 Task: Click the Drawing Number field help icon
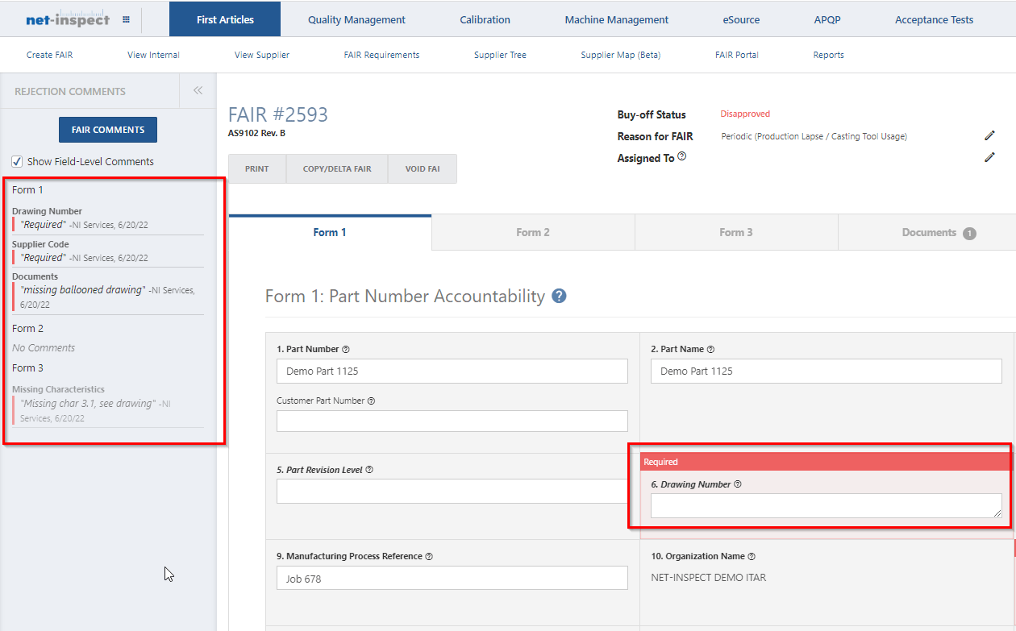point(736,484)
